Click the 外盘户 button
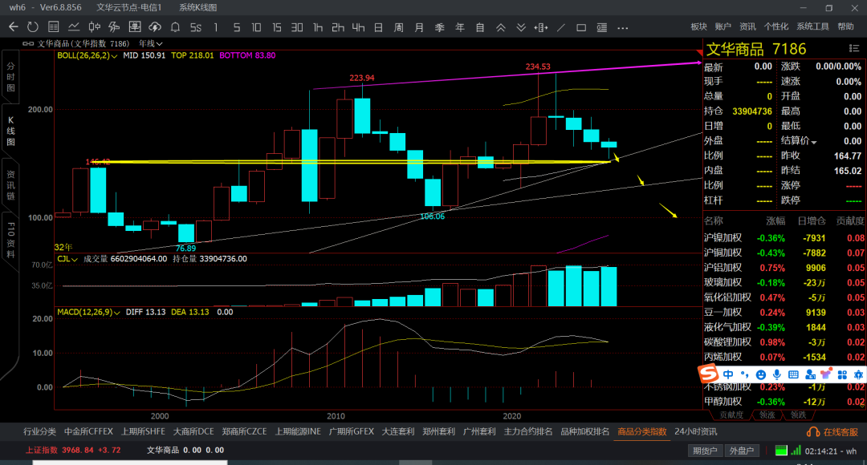867x465 pixels. [x=742, y=451]
